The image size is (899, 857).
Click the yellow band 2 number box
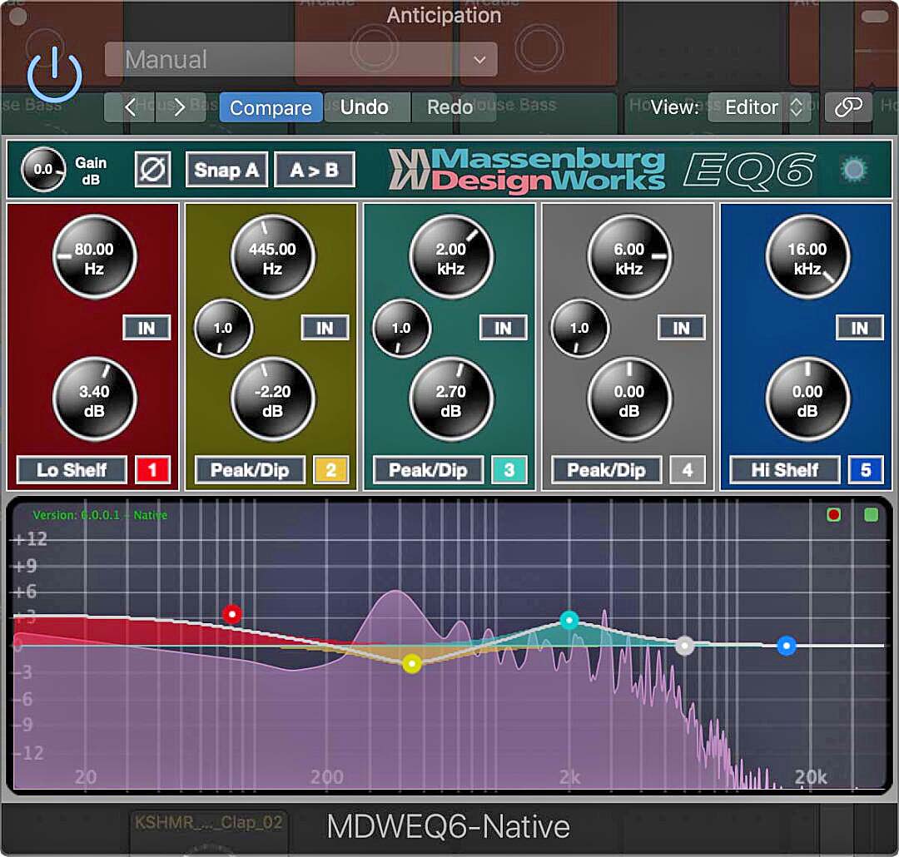[330, 470]
